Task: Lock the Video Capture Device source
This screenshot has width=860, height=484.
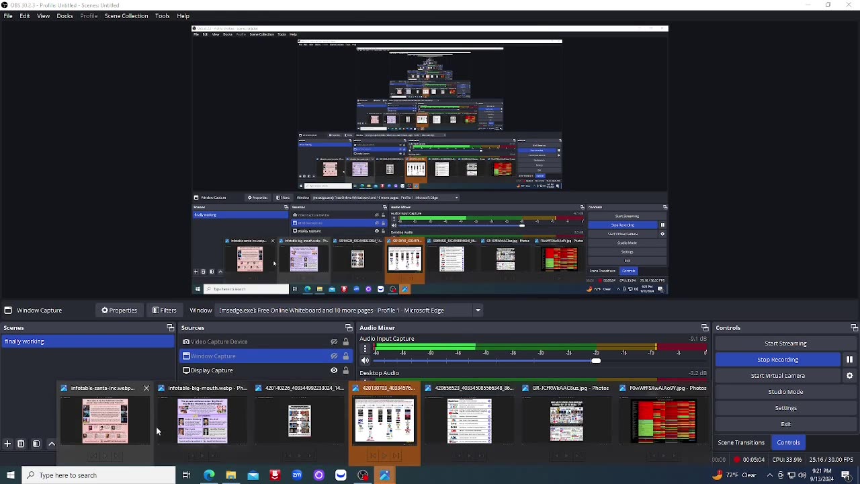Action: coord(345,341)
